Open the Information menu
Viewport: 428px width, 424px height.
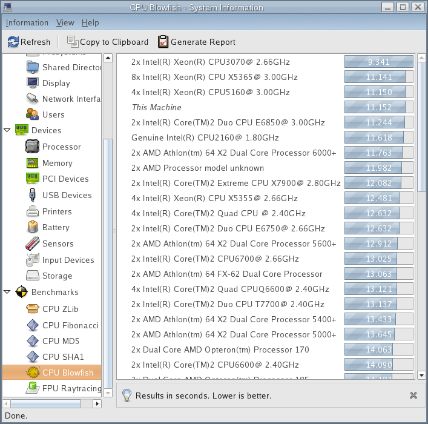pos(27,22)
